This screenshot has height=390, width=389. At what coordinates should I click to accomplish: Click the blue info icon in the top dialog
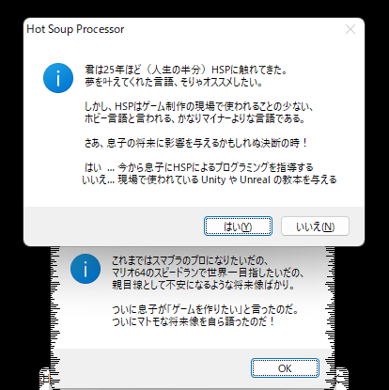(58, 78)
